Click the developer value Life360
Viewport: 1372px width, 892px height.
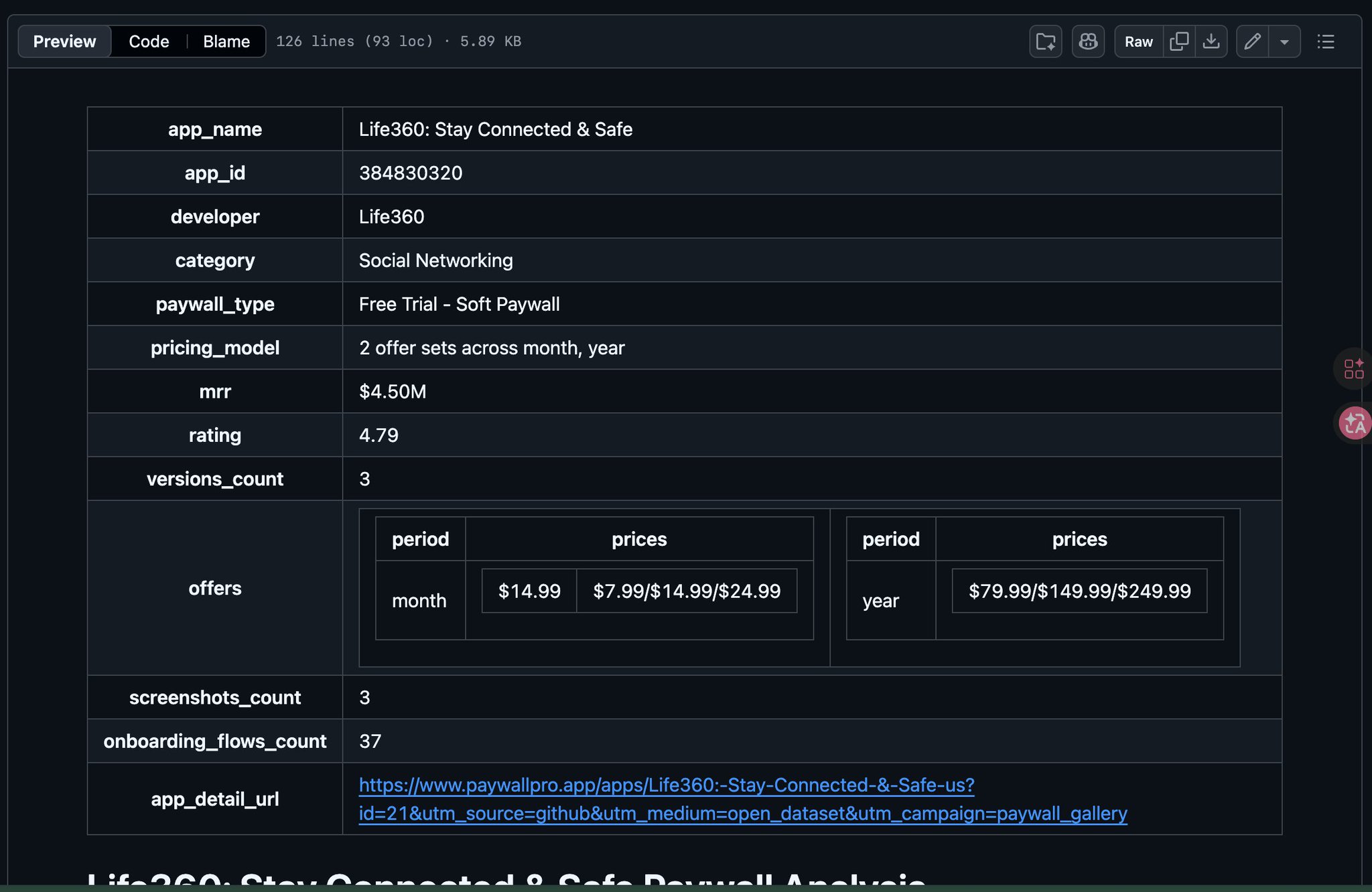[x=391, y=216]
